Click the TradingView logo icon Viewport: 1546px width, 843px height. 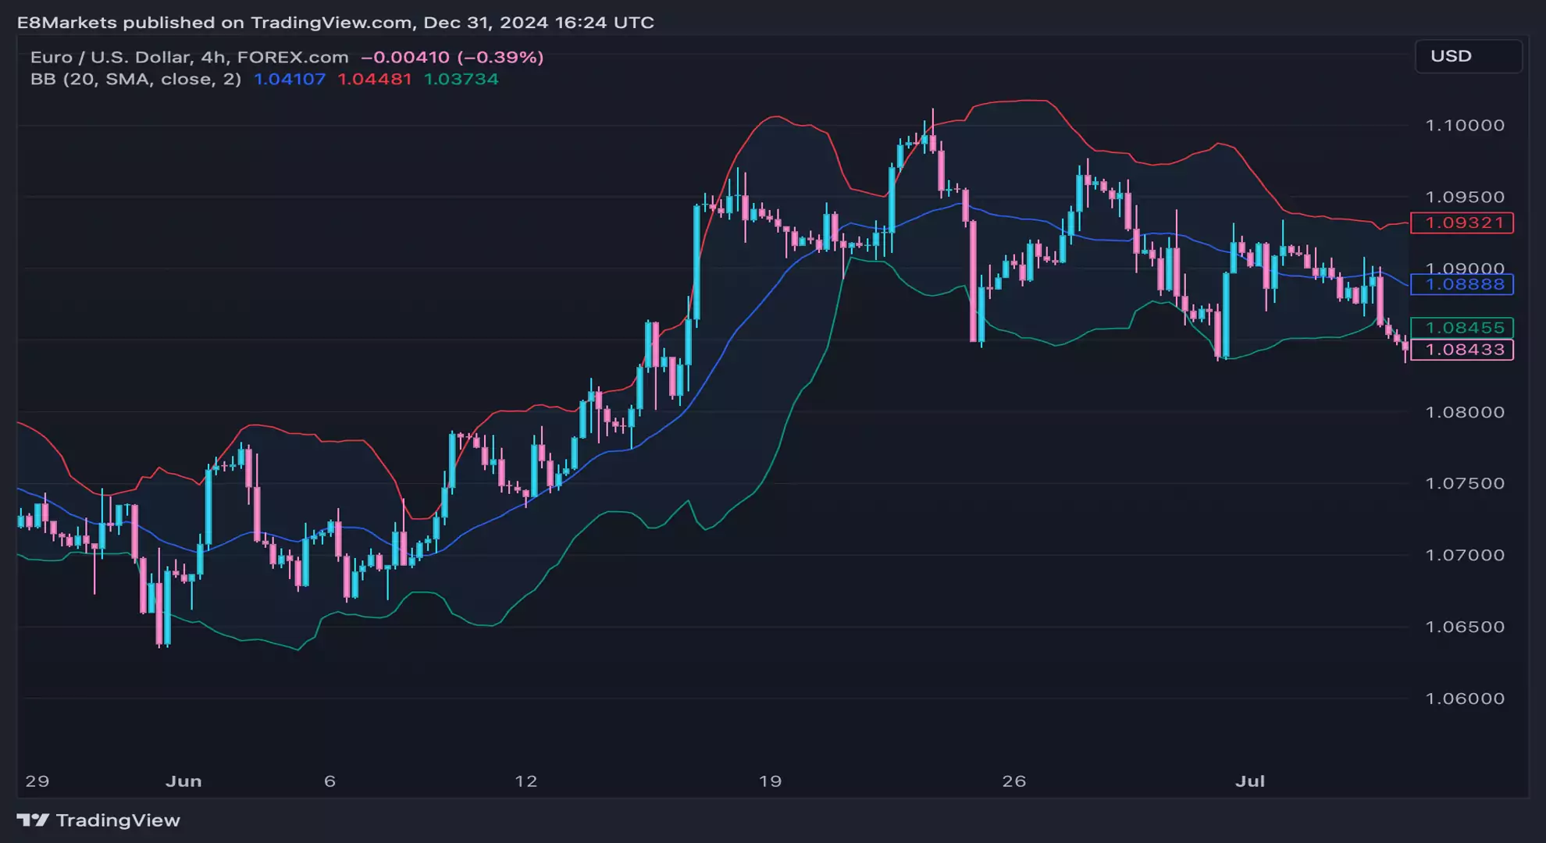coord(33,820)
